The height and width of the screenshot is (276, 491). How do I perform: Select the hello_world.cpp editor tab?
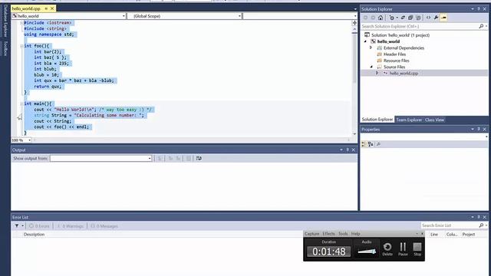click(x=26, y=8)
